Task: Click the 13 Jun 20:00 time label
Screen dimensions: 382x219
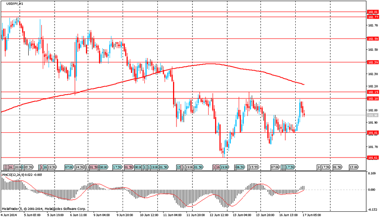Action: [265, 215]
